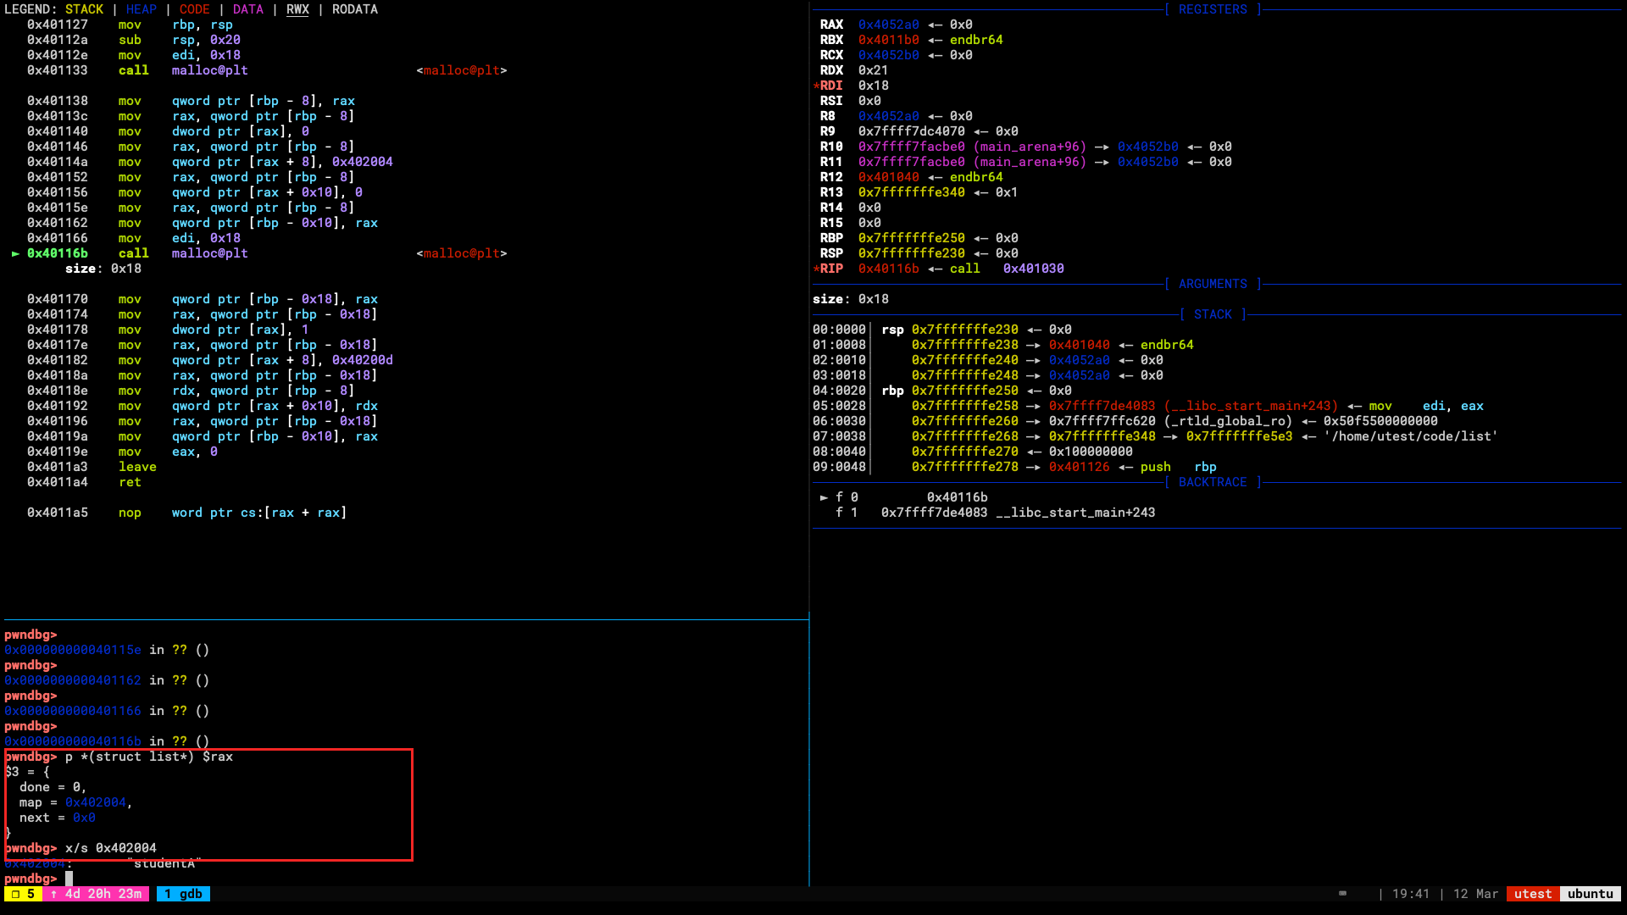Click the small keyboard indicator icon in status bar
Screen dimensions: 1627x915
click(1342, 893)
